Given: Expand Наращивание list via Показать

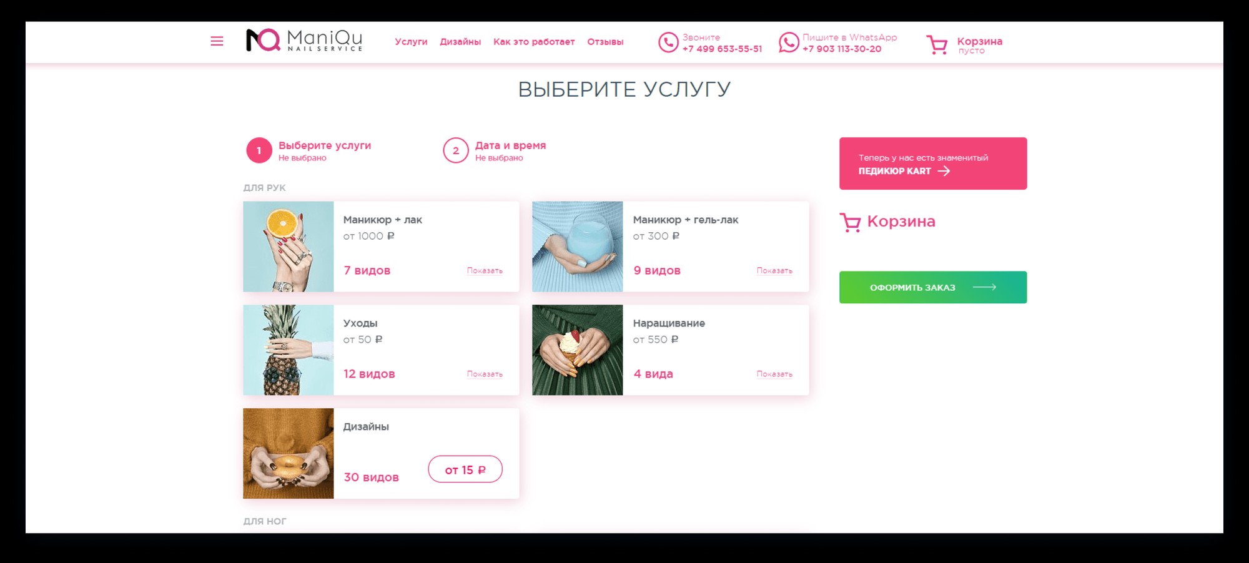Looking at the screenshot, I should [x=774, y=375].
